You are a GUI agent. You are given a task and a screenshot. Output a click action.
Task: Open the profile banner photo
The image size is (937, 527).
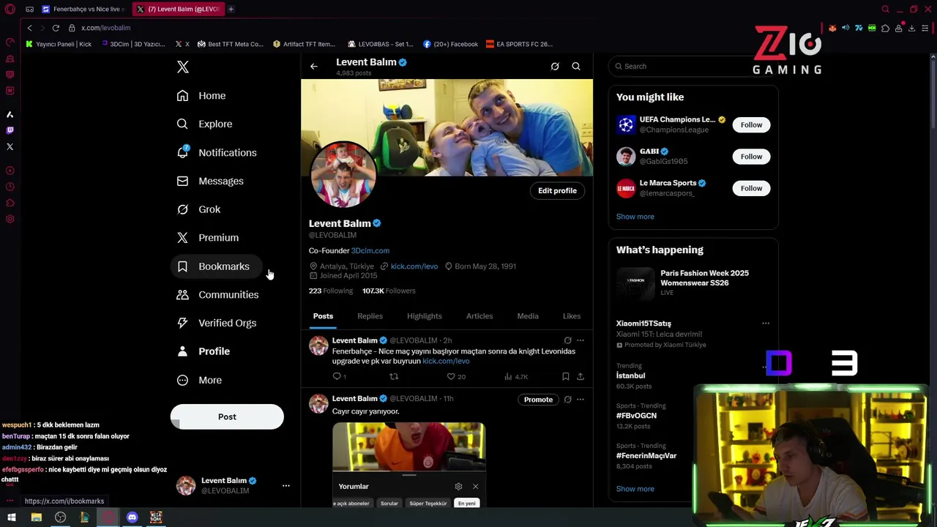coord(447,127)
